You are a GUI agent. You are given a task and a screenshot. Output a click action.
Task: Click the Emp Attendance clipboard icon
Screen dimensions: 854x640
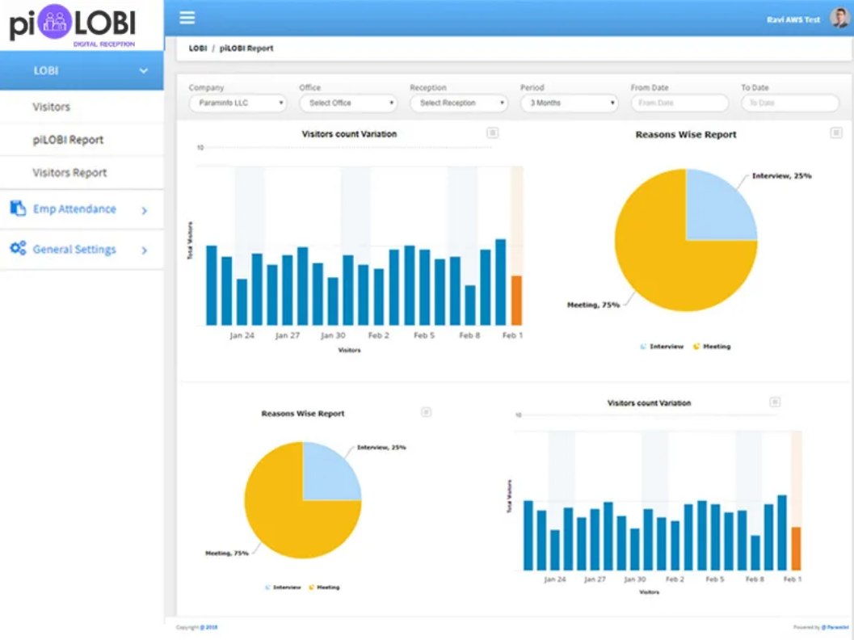(18, 208)
